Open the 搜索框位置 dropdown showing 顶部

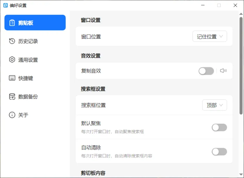click(214, 105)
